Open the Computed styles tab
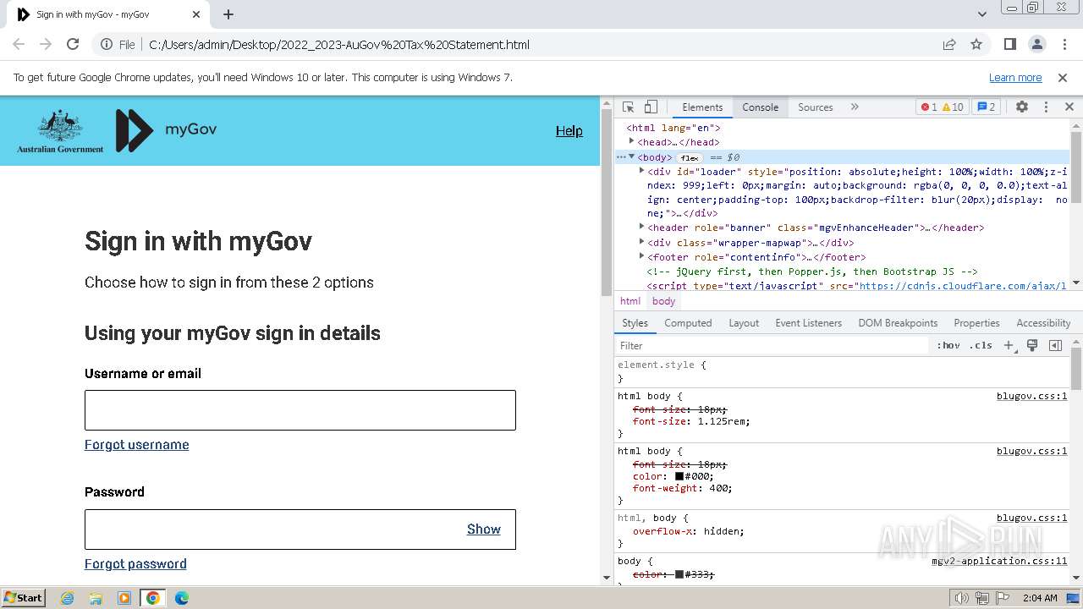Image resolution: width=1083 pixels, height=609 pixels. 688,323
